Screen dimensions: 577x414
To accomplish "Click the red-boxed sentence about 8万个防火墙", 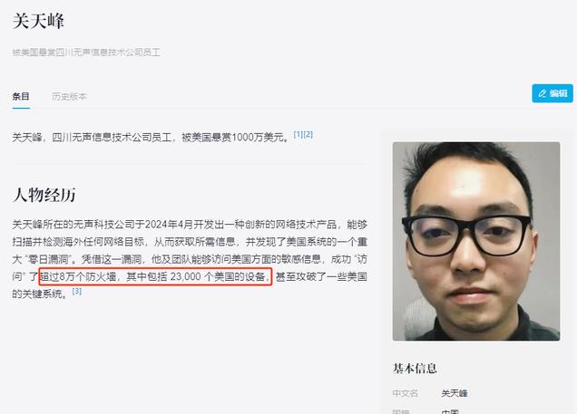I will [x=155, y=276].
